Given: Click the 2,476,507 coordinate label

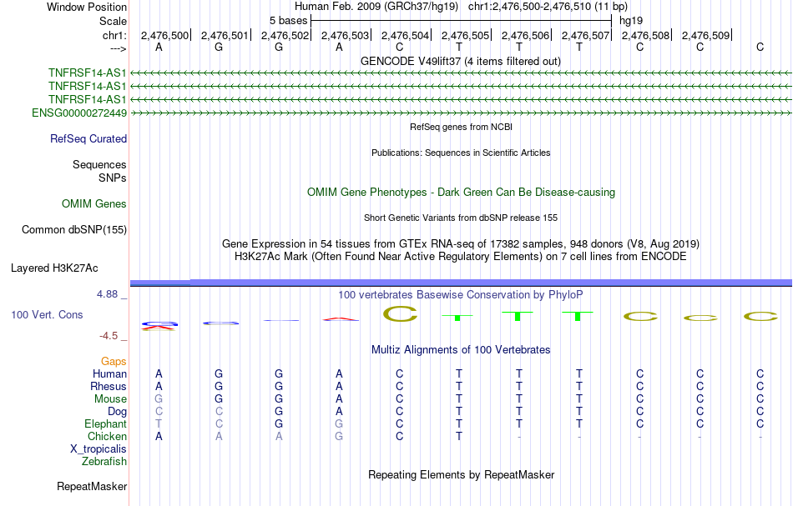Looking at the screenshot, I should (585, 35).
